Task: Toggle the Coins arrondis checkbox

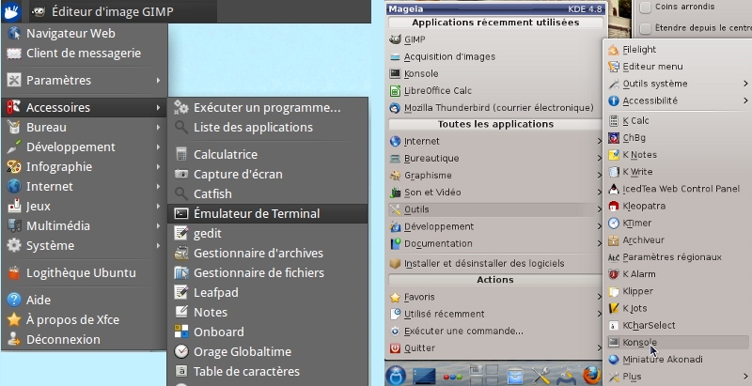Action: (646, 8)
